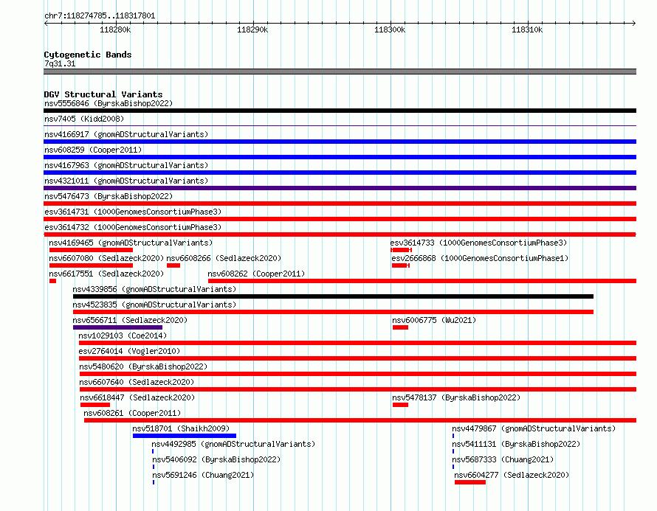Open nsv4479867 gnomAD variant label
657x511 pixels.
pyautogui.click(x=534, y=428)
